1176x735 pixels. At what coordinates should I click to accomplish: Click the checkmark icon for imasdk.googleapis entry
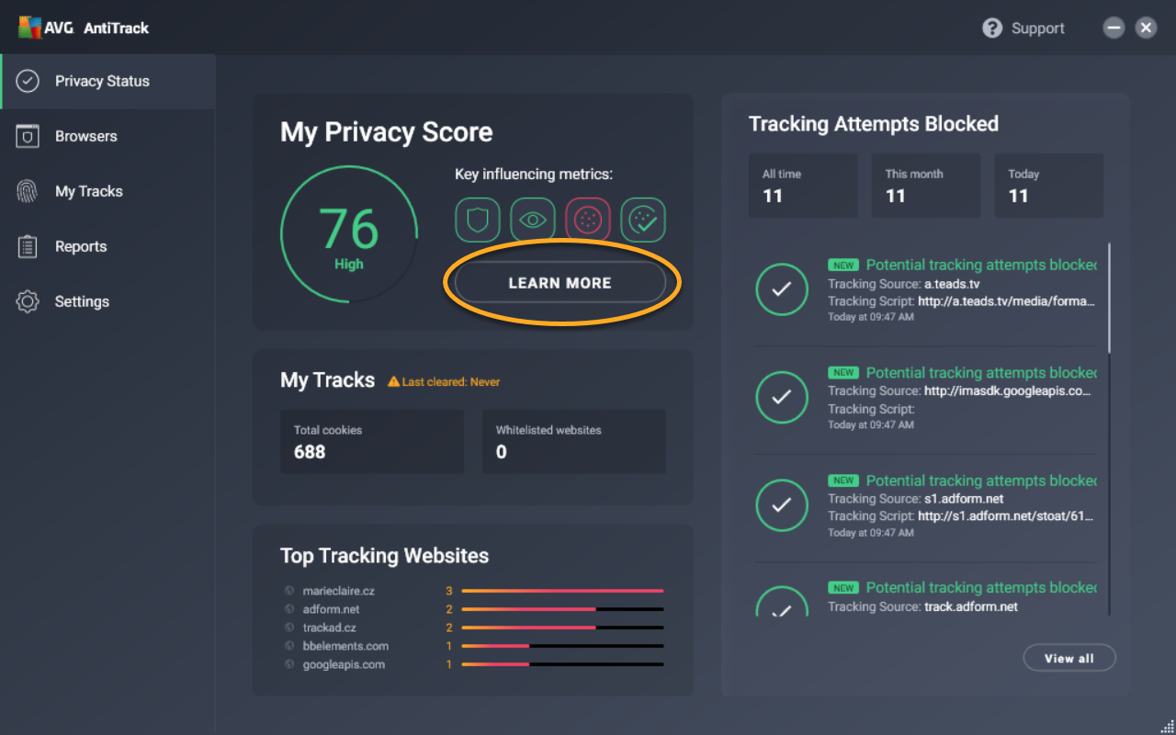(782, 397)
